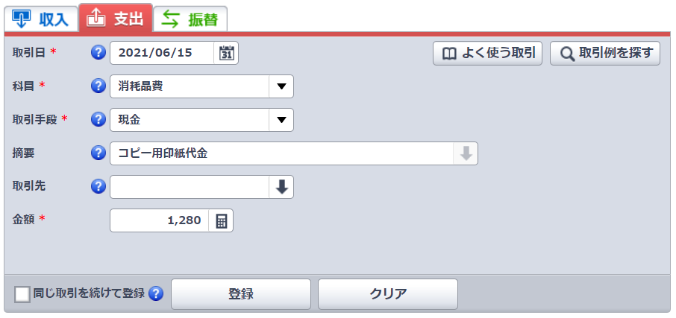
Task: Click into the 金額 field showing 1,280
Action: coord(160,220)
